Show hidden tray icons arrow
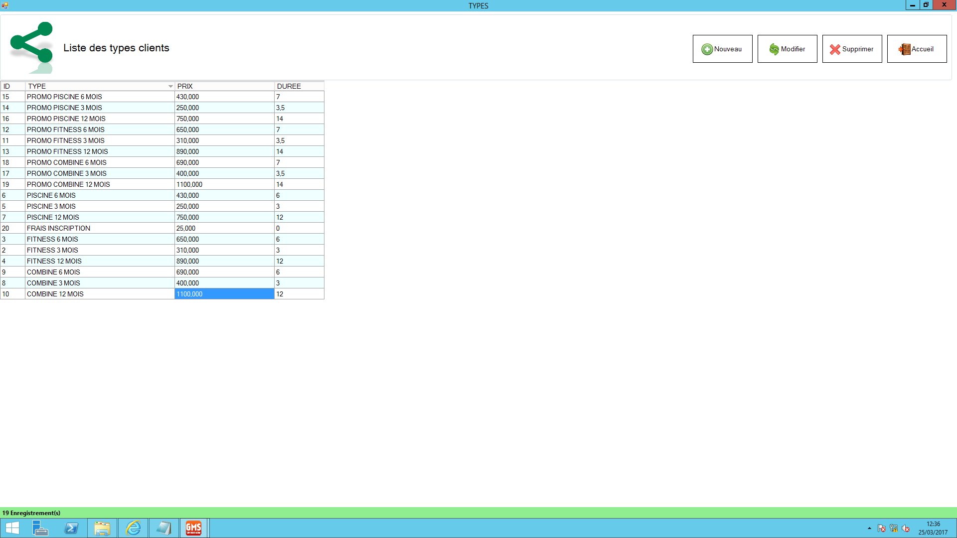 [869, 528]
